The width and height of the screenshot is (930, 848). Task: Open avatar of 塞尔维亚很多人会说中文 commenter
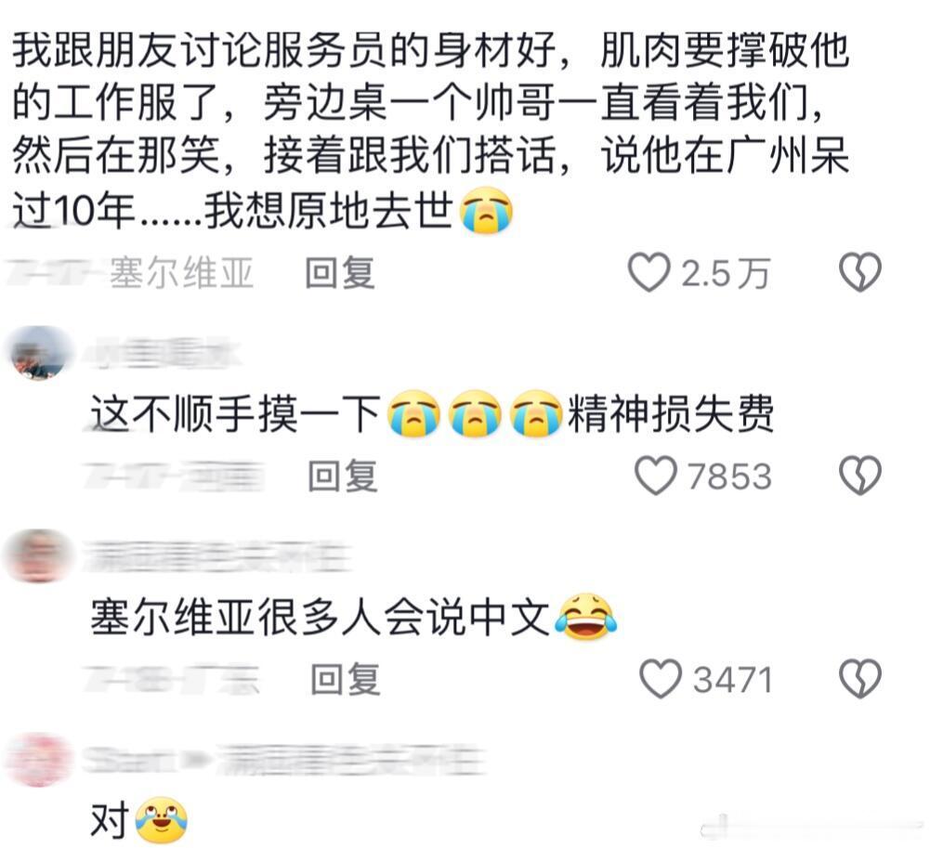point(38,556)
